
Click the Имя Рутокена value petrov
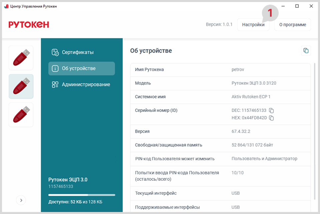238,69
